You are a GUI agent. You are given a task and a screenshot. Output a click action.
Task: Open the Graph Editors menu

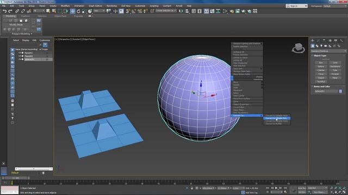tap(96, 6)
